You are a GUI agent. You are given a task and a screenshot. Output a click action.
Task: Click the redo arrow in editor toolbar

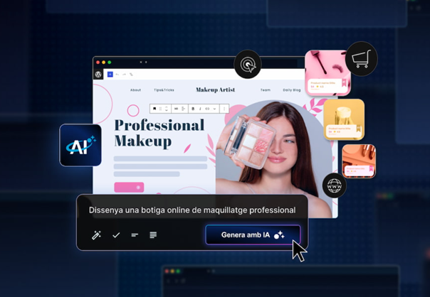coord(124,74)
